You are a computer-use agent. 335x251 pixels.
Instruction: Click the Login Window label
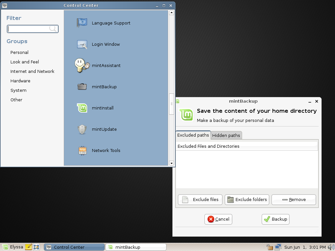[106, 44]
